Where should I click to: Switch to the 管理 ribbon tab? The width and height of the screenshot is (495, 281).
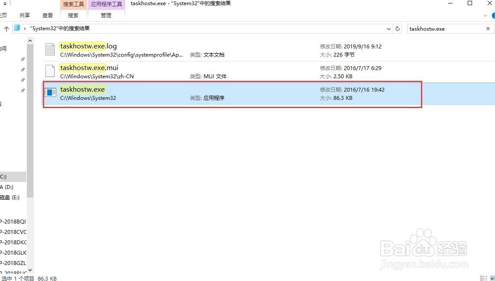[x=106, y=15]
